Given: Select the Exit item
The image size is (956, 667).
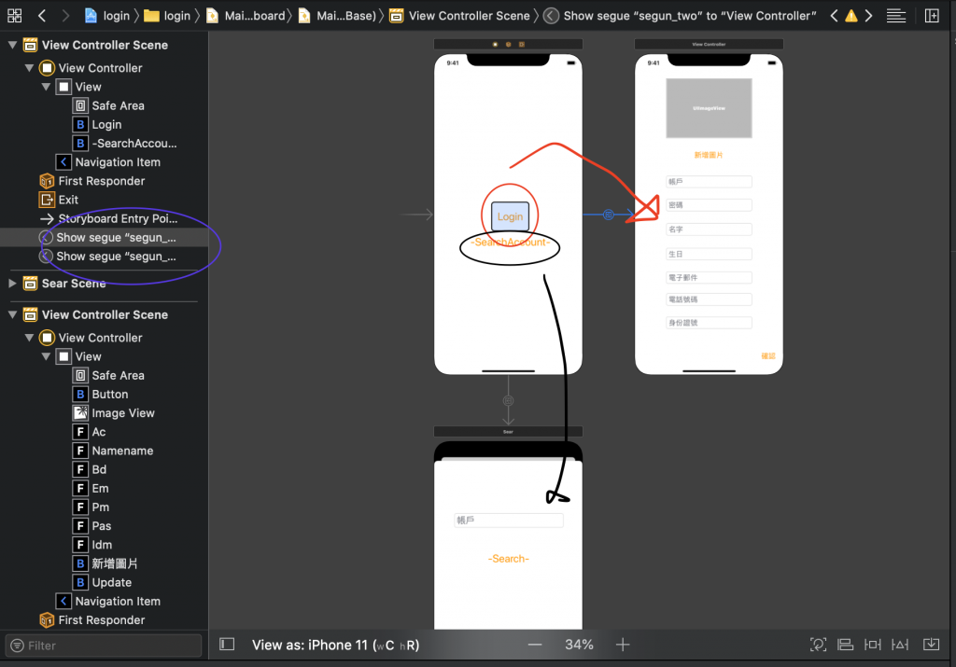Looking at the screenshot, I should 59,200.
